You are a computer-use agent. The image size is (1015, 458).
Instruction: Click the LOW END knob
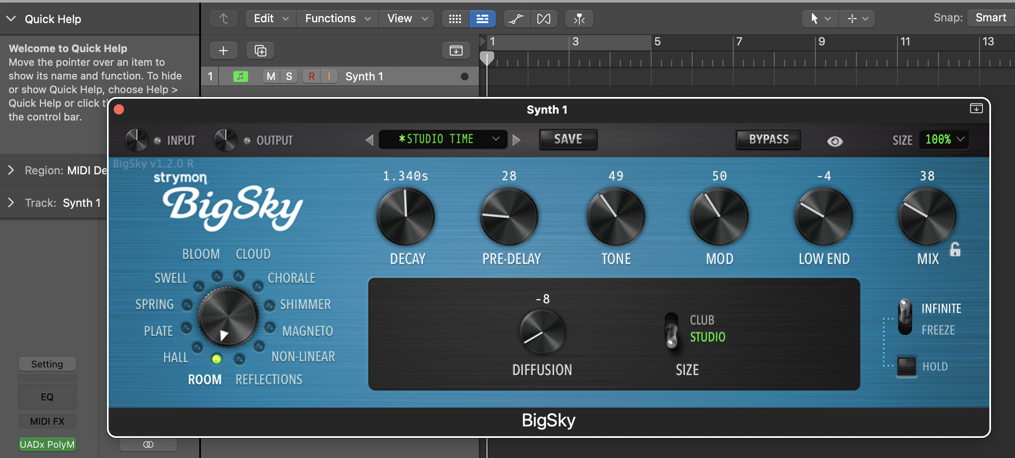point(824,217)
